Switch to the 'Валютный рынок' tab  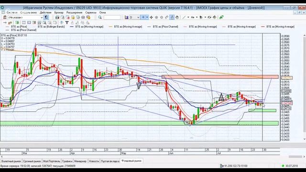11,161
